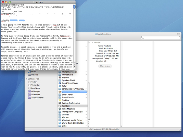Click the TextEdit scroll down arrow
183x137 pixels.
click(74, 67)
